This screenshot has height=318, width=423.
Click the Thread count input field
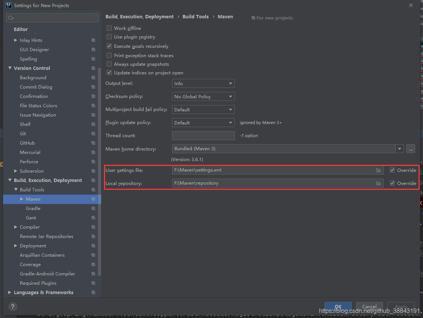point(203,136)
